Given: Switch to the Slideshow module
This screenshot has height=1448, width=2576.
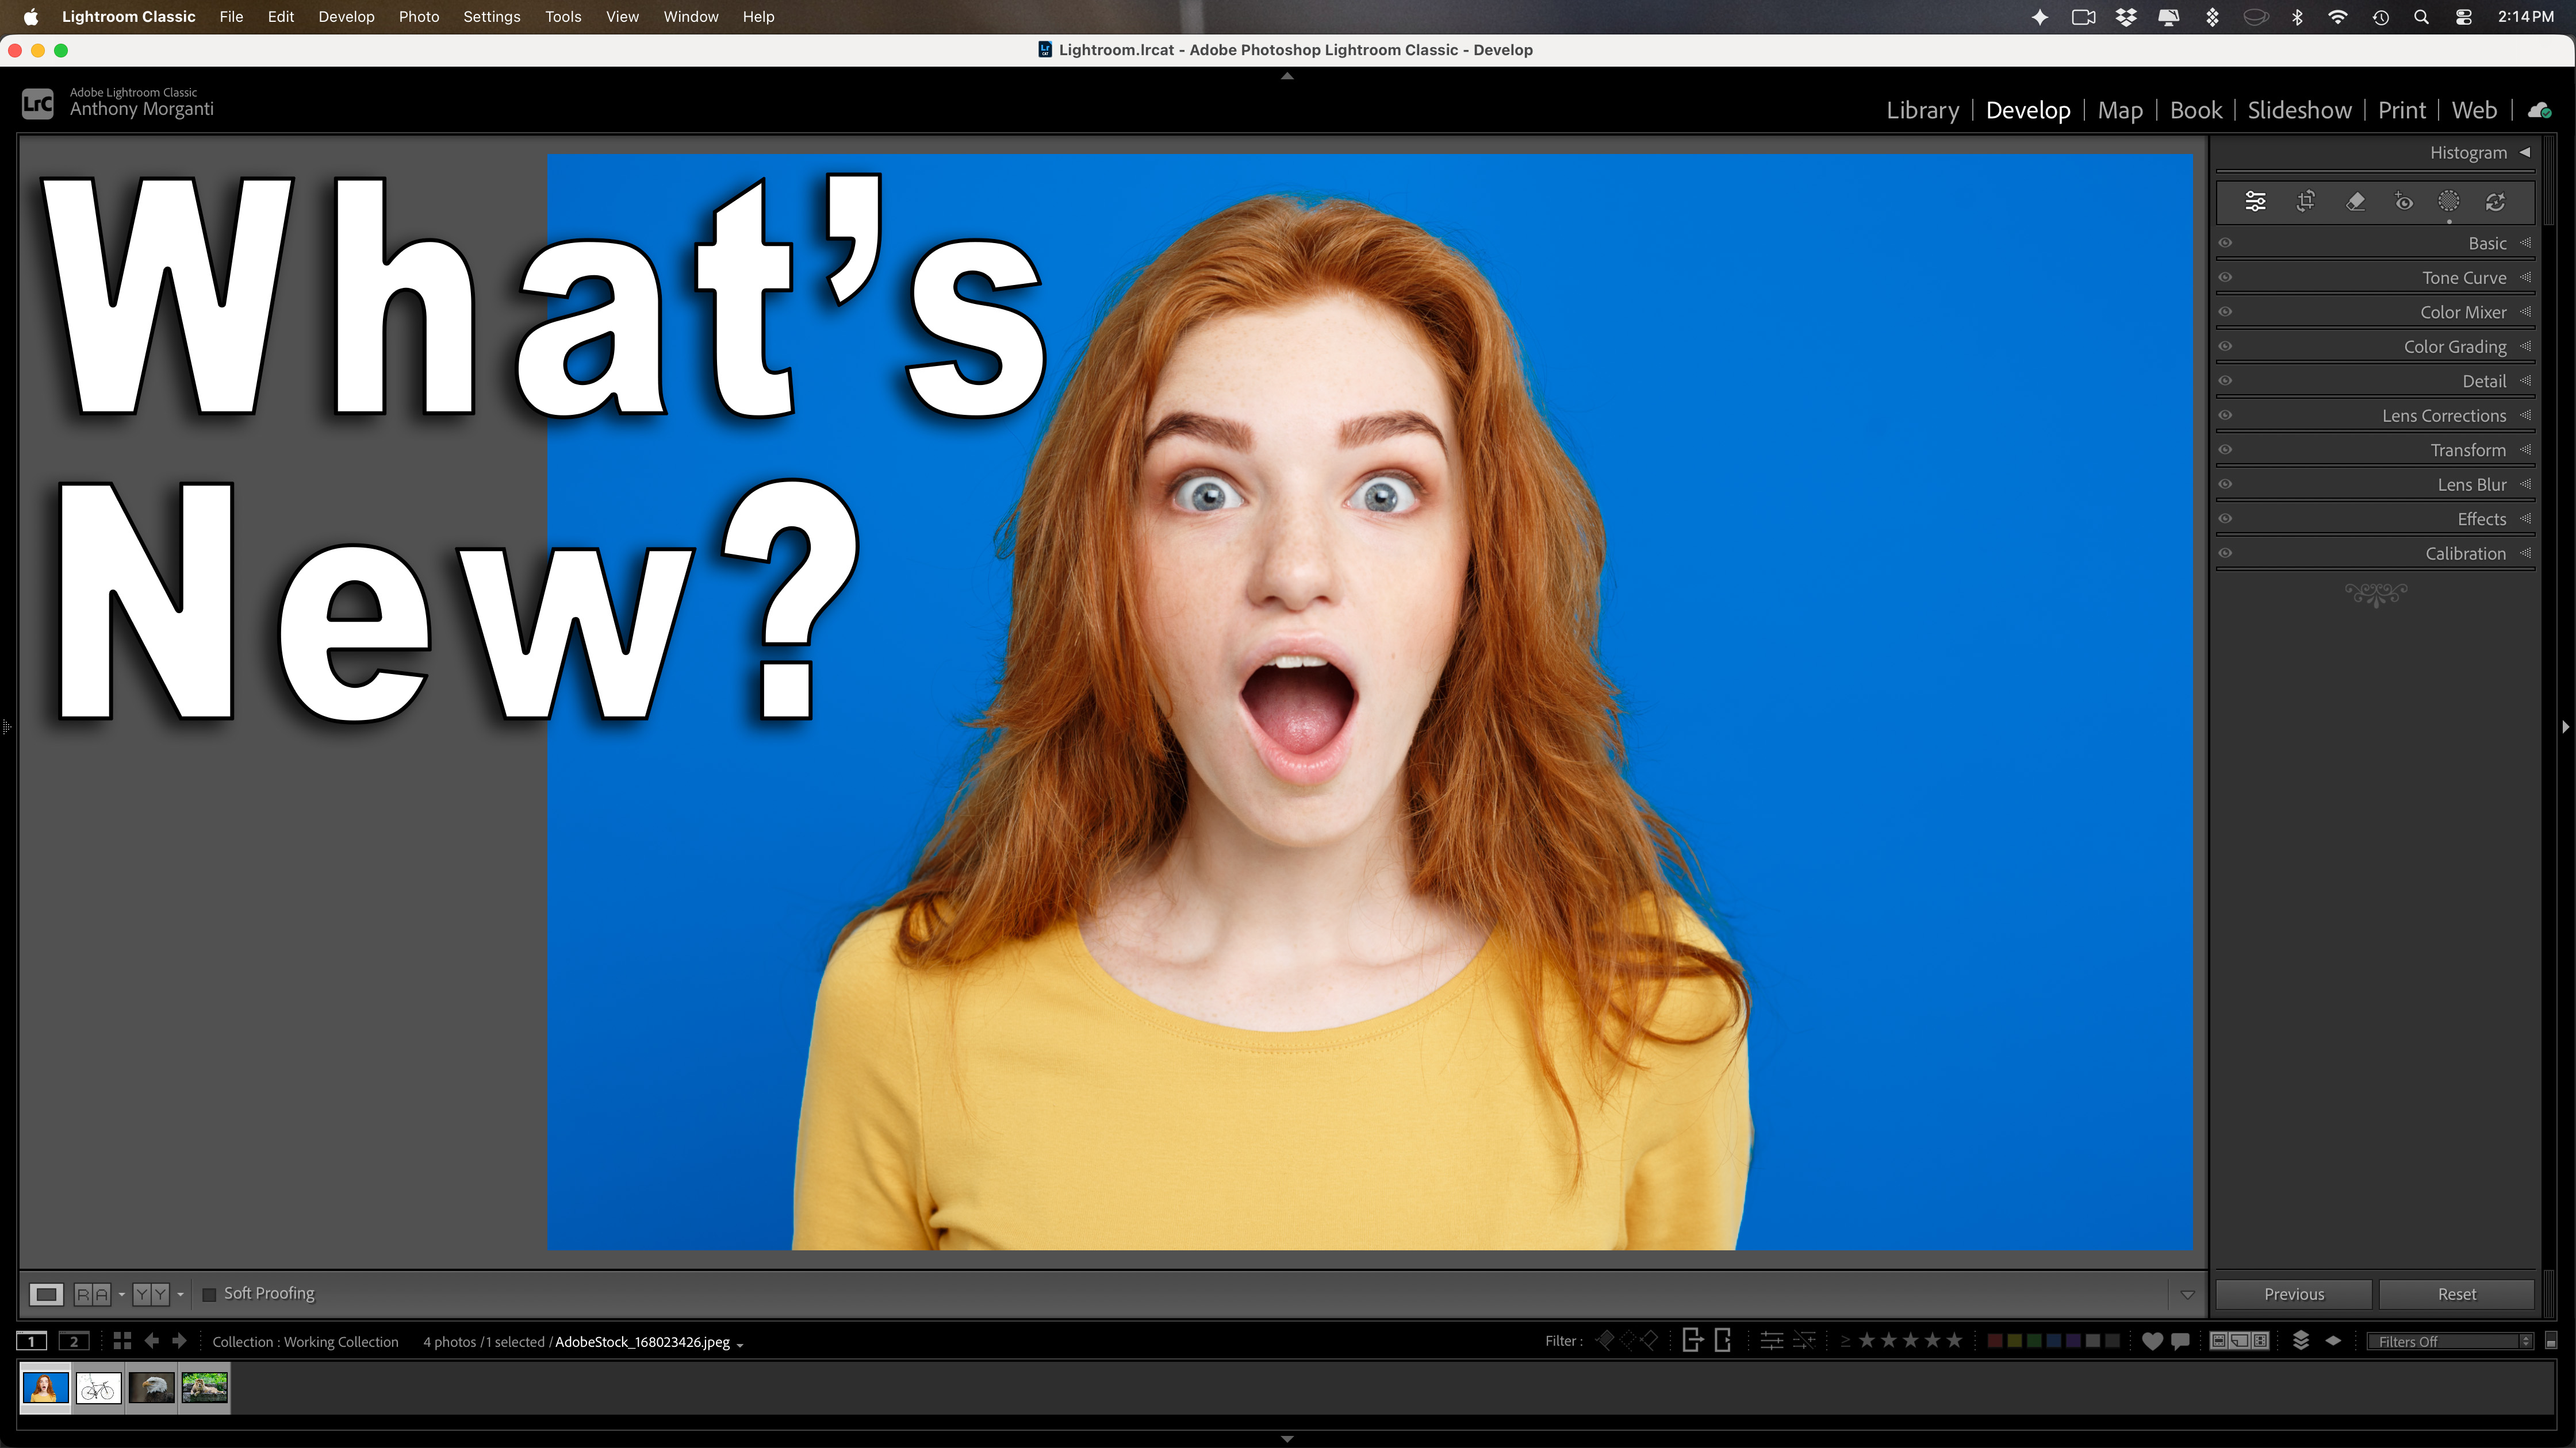Looking at the screenshot, I should point(2299,110).
